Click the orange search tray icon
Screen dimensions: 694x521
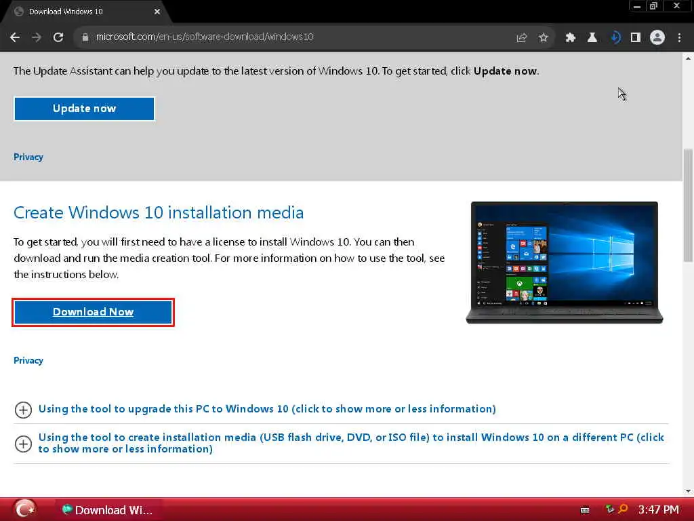(x=624, y=509)
